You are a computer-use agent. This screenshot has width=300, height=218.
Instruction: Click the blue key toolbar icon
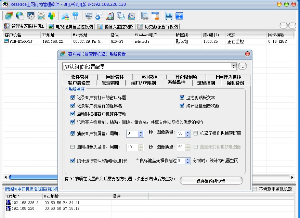pos(76,16)
